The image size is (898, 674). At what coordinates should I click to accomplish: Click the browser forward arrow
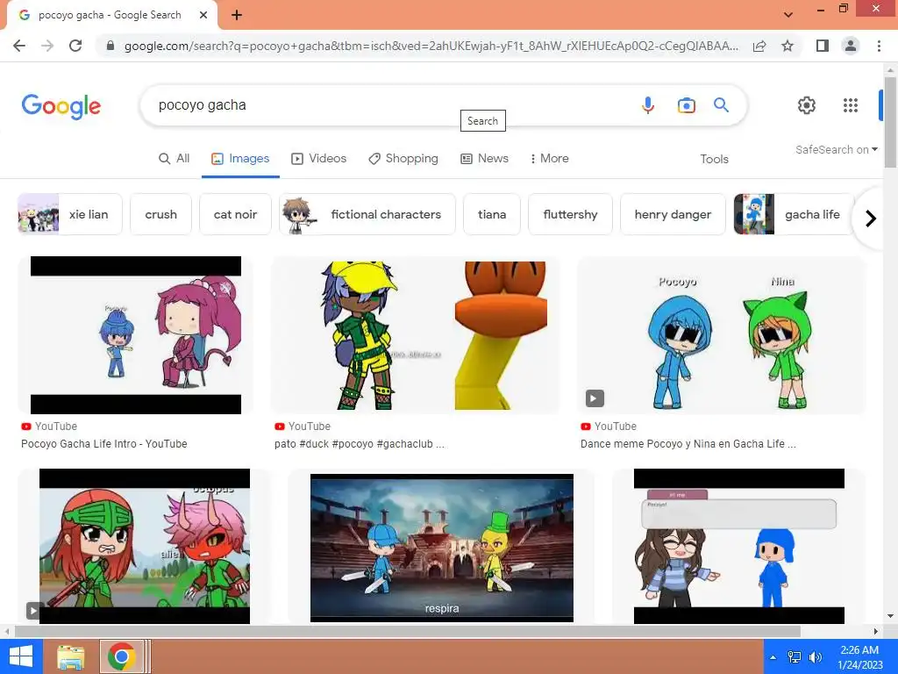(x=47, y=46)
